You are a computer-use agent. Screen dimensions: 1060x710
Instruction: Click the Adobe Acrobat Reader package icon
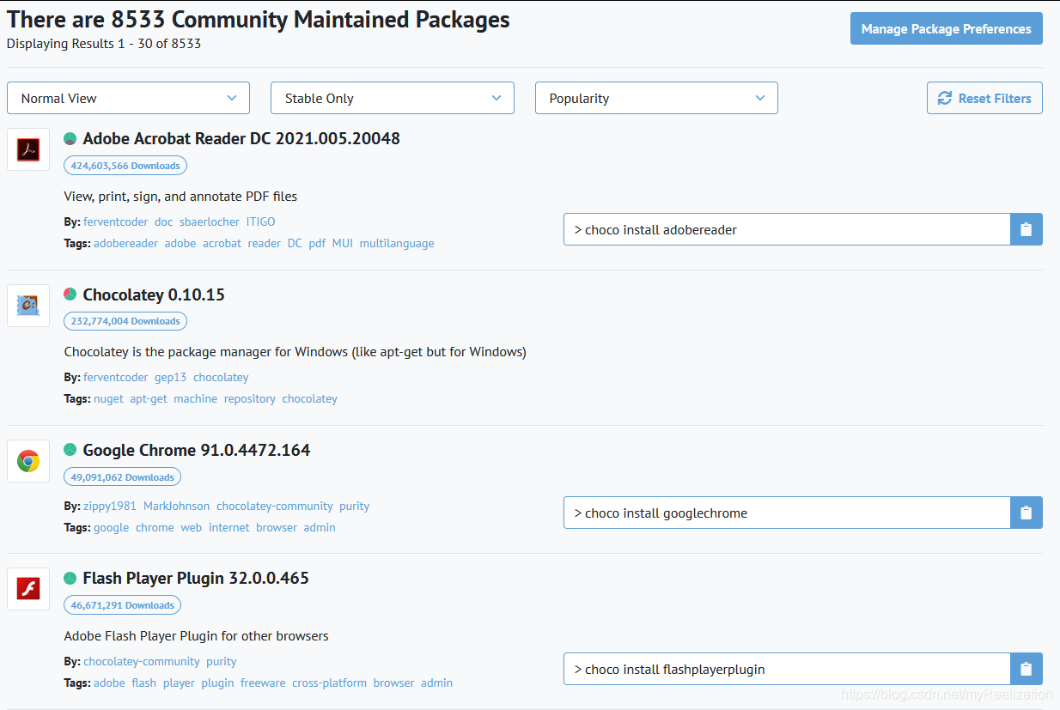click(x=28, y=149)
